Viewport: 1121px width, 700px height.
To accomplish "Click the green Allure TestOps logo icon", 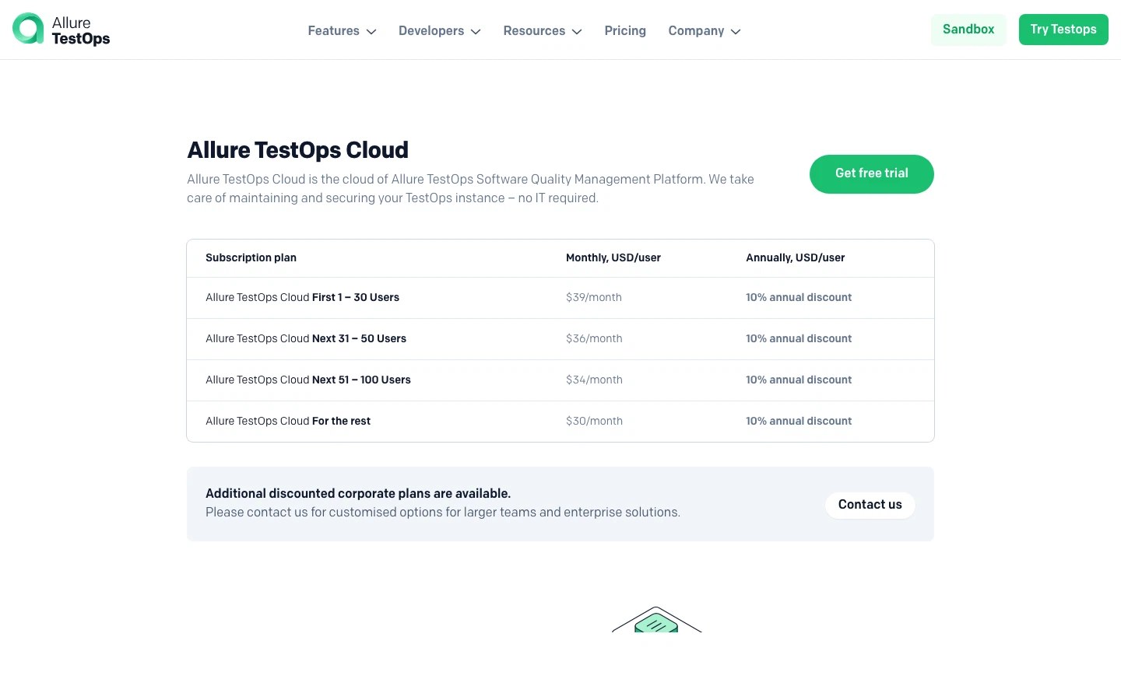I will coord(28,29).
